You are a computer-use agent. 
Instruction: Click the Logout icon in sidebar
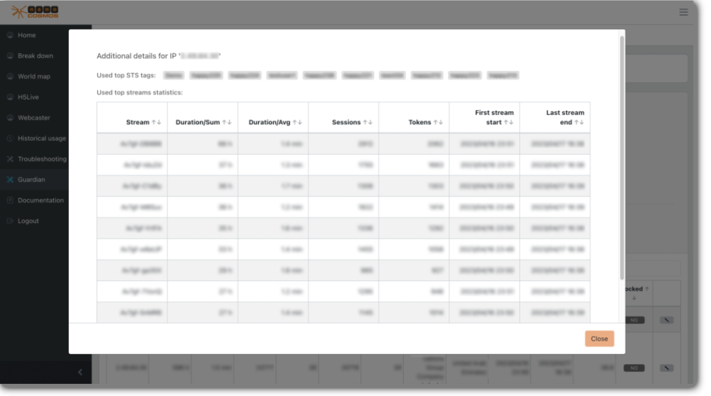point(10,221)
